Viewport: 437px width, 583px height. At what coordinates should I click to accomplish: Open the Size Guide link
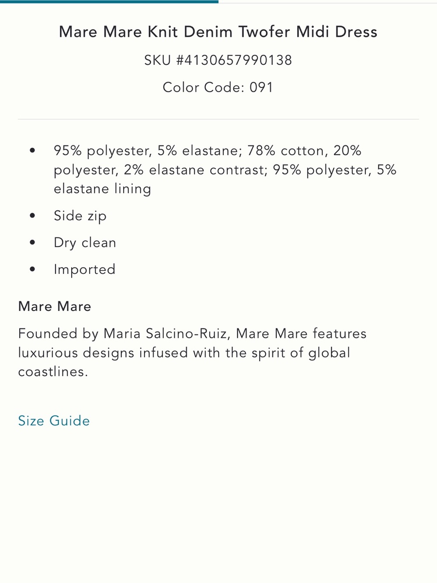pyautogui.click(x=54, y=421)
